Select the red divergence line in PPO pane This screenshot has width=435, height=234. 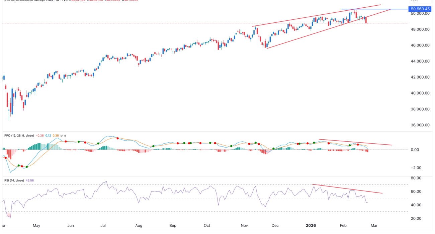click(x=355, y=142)
